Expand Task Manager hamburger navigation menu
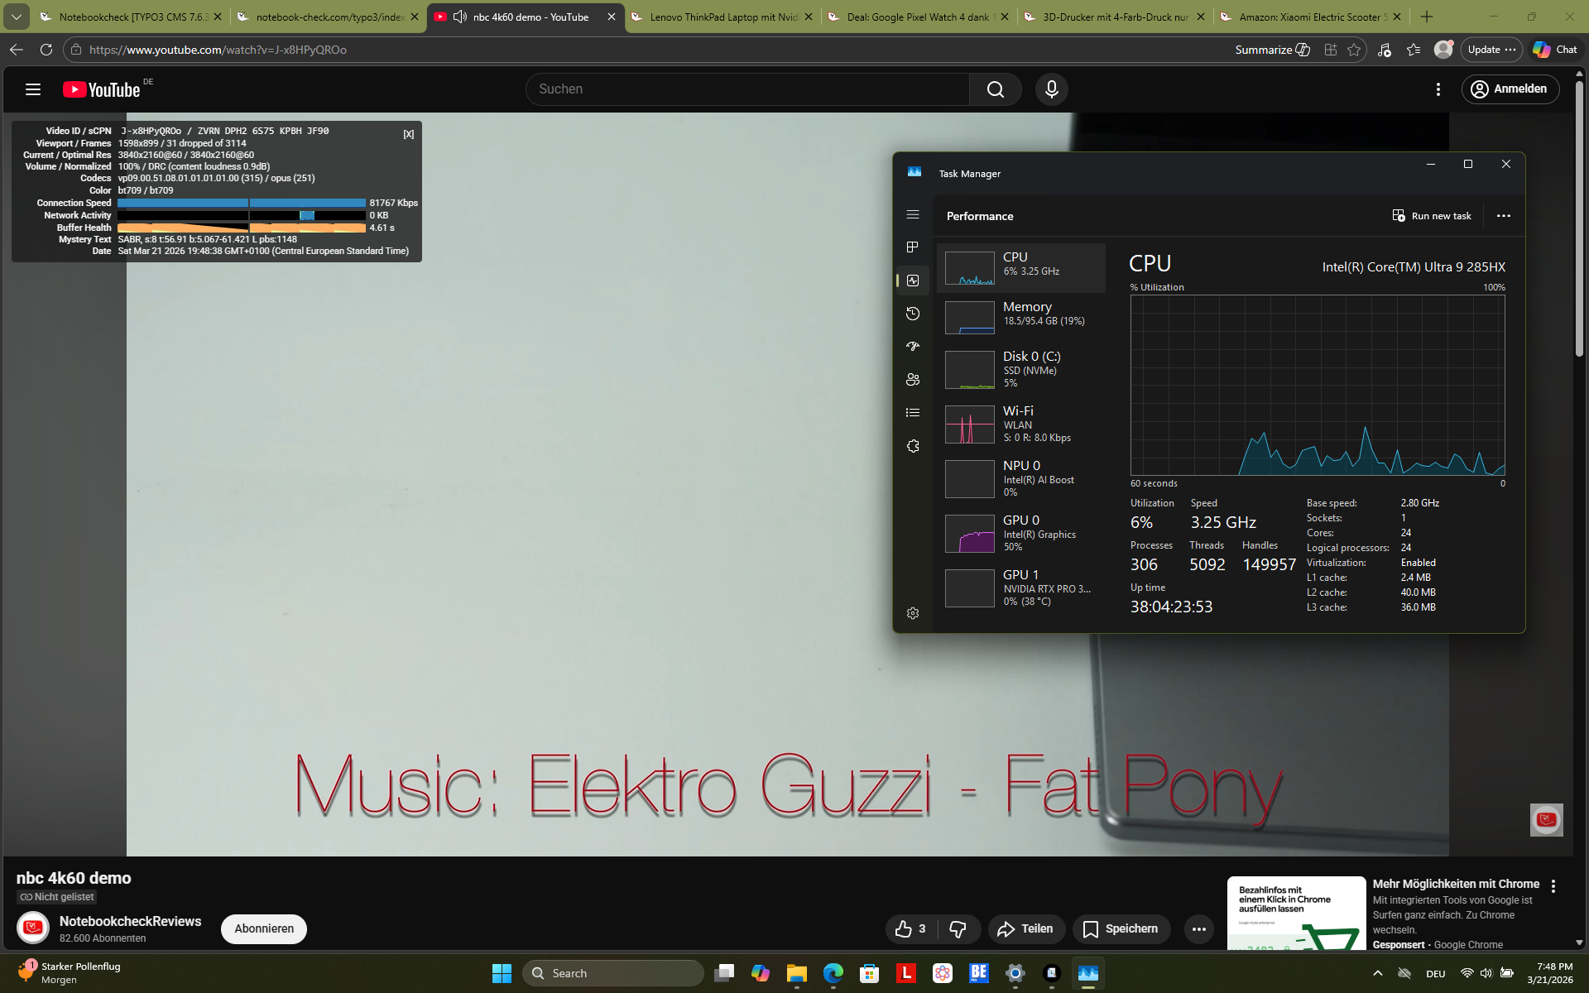 pos(913,214)
